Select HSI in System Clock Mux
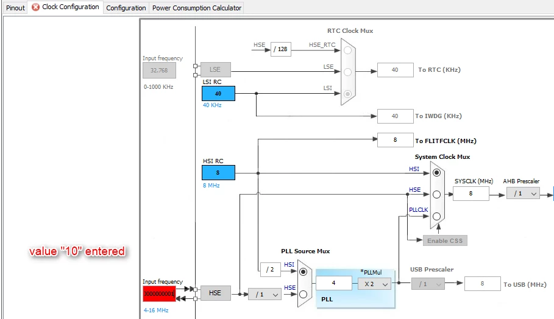Image resolution: width=554 pixels, height=319 pixels. 437,173
